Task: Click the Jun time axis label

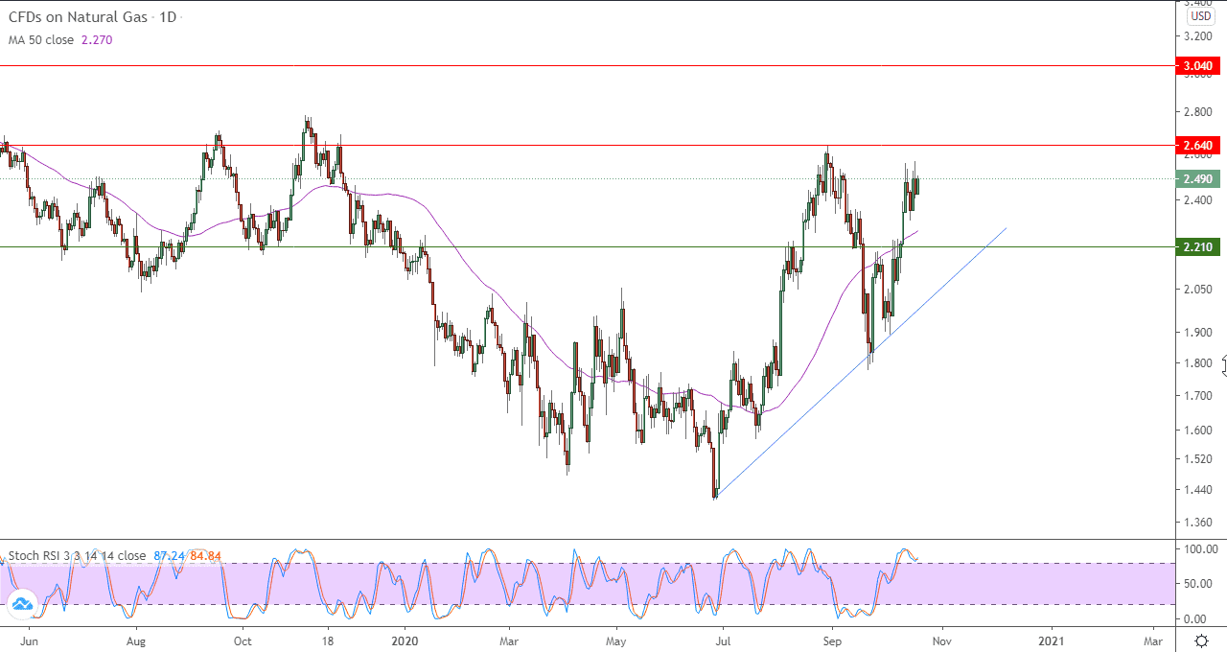Action: [x=29, y=640]
